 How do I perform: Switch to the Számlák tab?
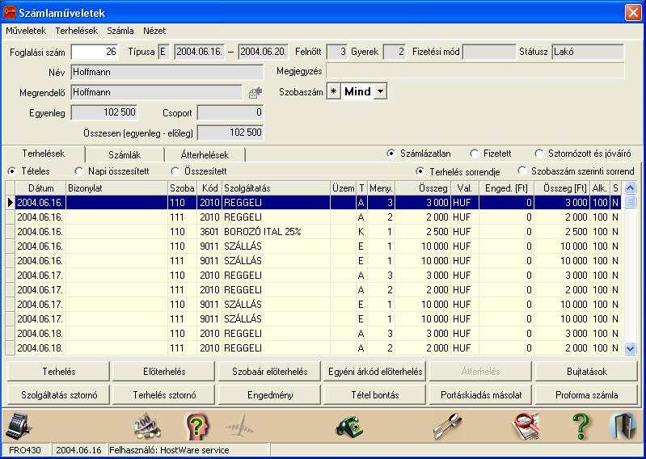pos(125,155)
